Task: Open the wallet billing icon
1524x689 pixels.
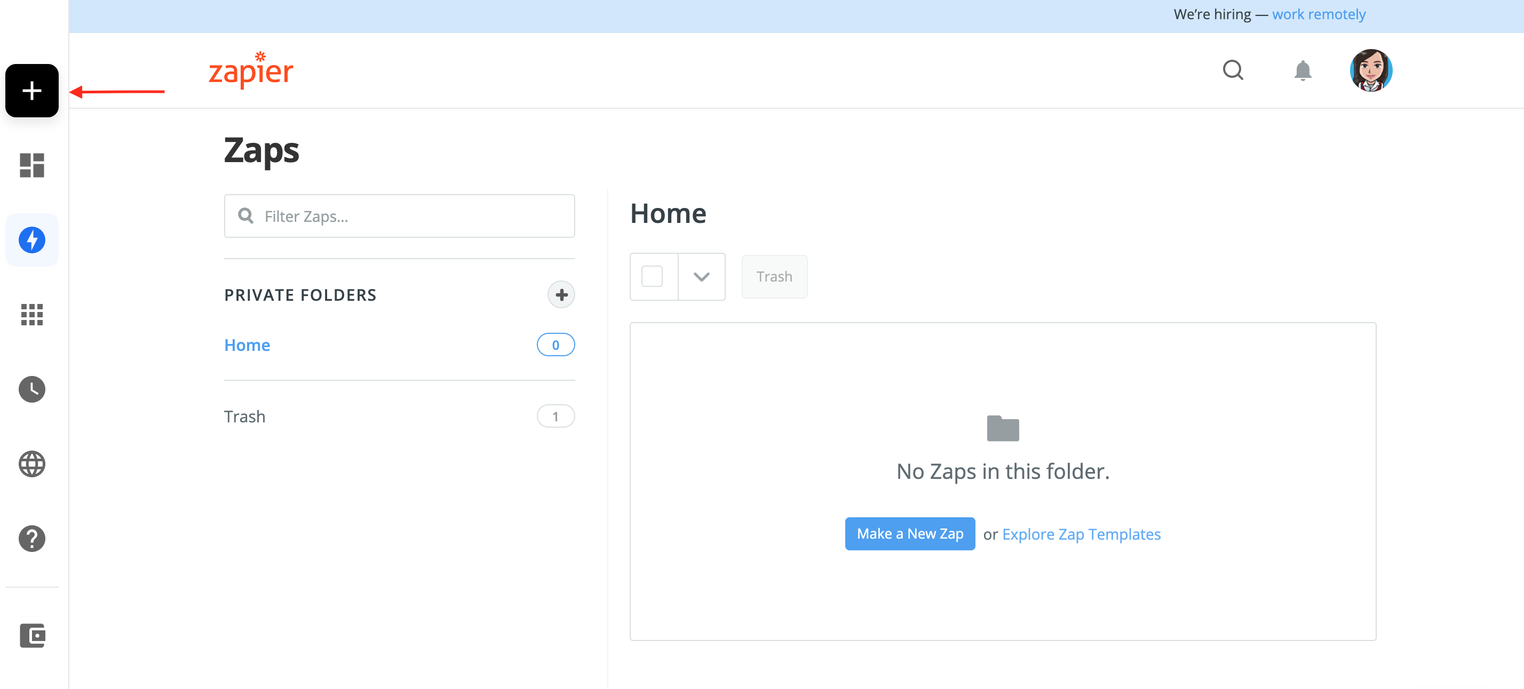Action: point(33,635)
